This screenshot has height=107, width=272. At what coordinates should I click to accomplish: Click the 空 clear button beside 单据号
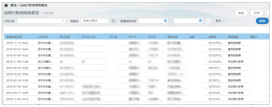click(x=113, y=21)
